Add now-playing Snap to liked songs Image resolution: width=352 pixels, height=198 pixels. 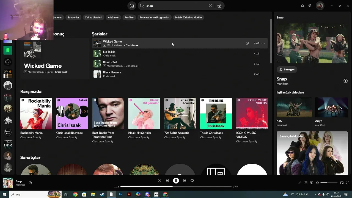30,183
